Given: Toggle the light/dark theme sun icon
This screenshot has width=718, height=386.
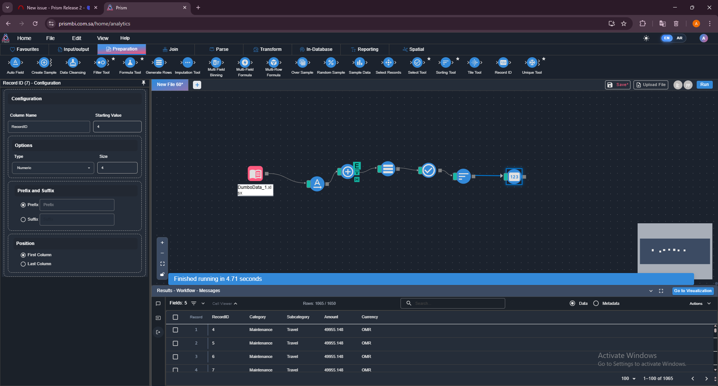Looking at the screenshot, I should coord(646,38).
